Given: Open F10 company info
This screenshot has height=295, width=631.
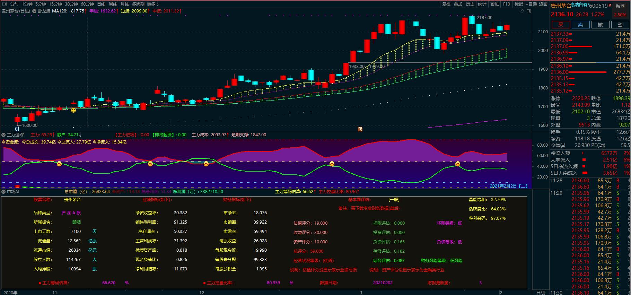Looking at the screenshot, I should click(x=507, y=4).
